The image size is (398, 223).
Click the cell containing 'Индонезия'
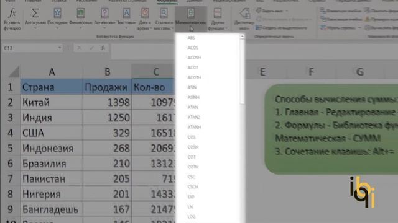[52, 148]
